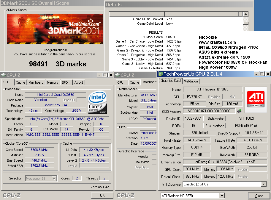This screenshot has height=200, width=271.
Task: Open the ATI Radeon HD 3870 card selector
Action: pos(222,196)
